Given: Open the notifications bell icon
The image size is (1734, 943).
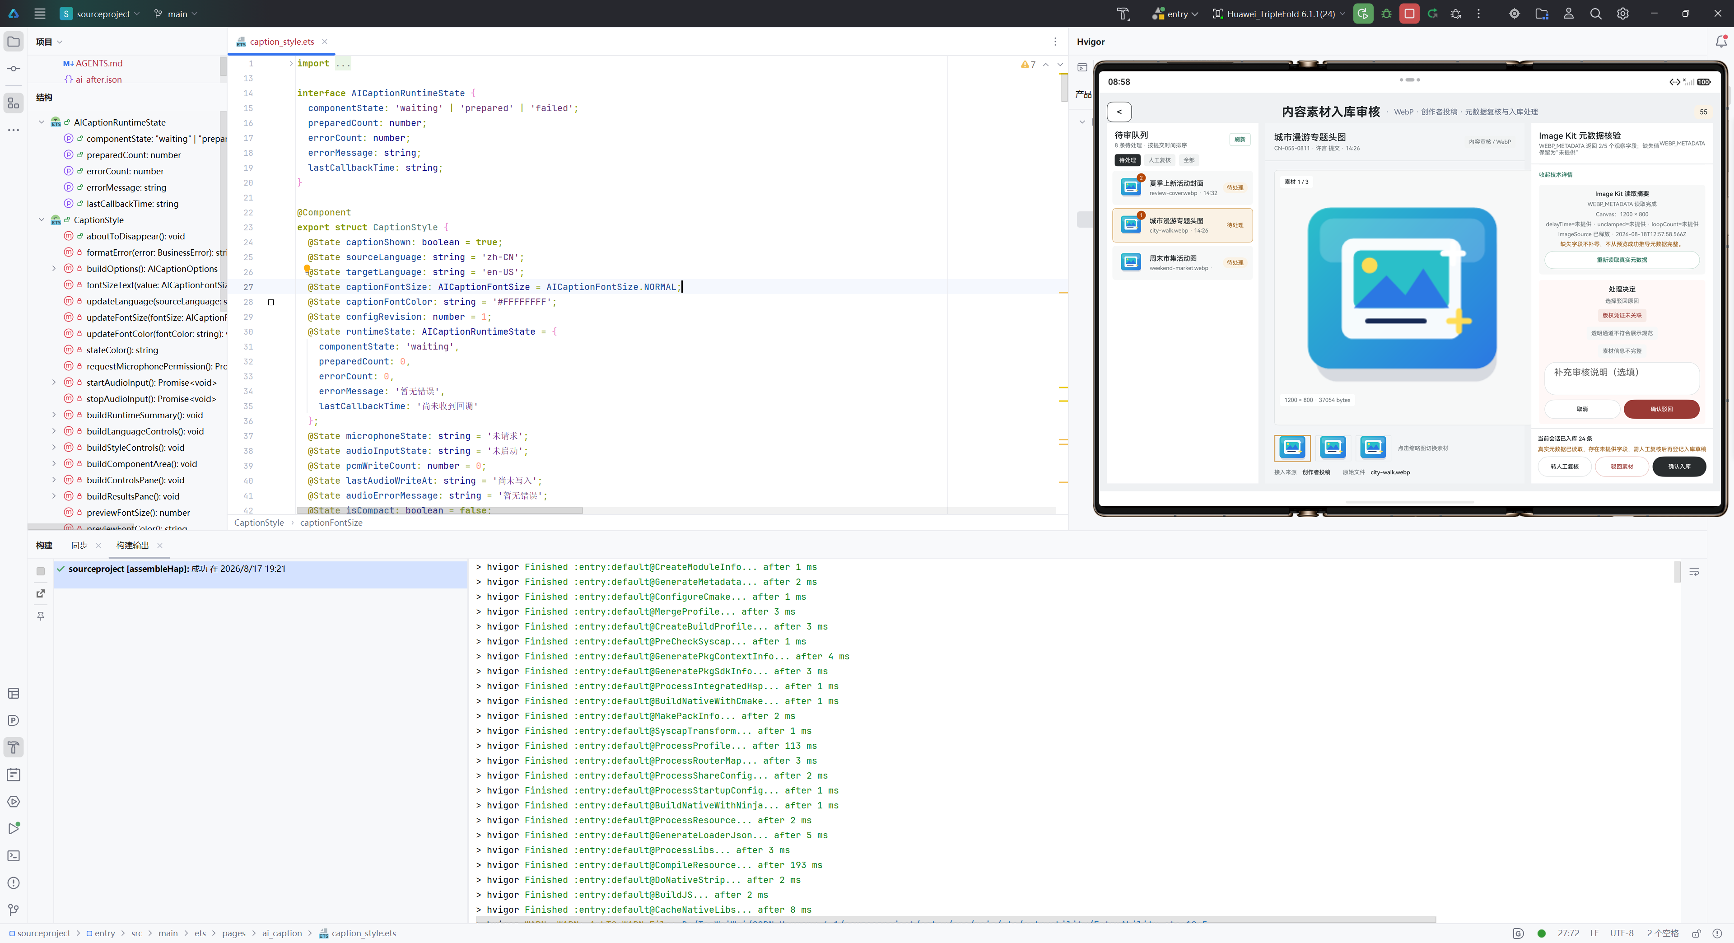Looking at the screenshot, I should (x=1720, y=42).
